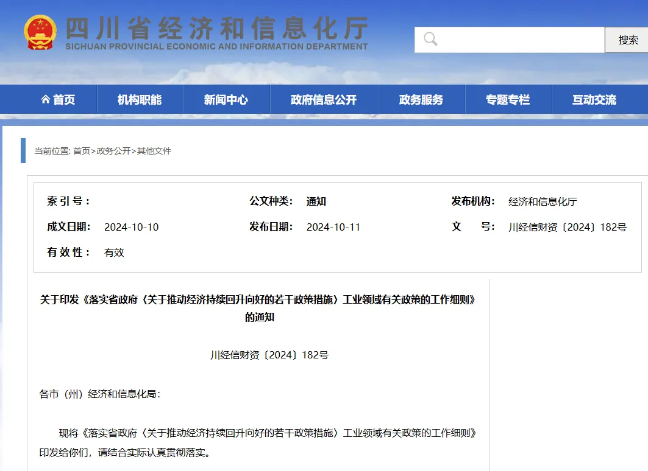Screen dimensions: 648x471
Task: Open the 互动交流 navigation item
Action: [x=594, y=100]
